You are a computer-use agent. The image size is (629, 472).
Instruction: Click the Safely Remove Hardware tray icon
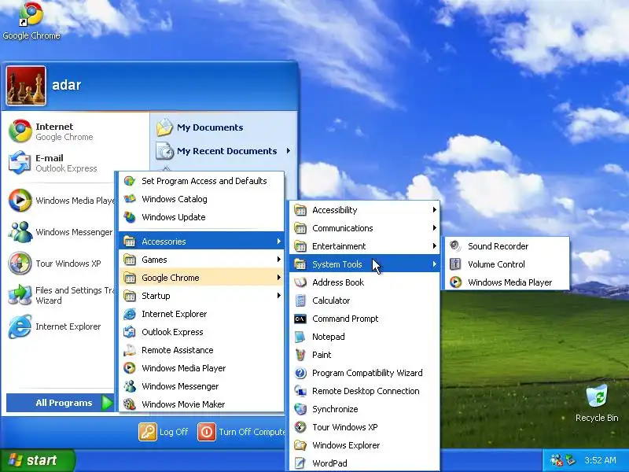coord(570,460)
